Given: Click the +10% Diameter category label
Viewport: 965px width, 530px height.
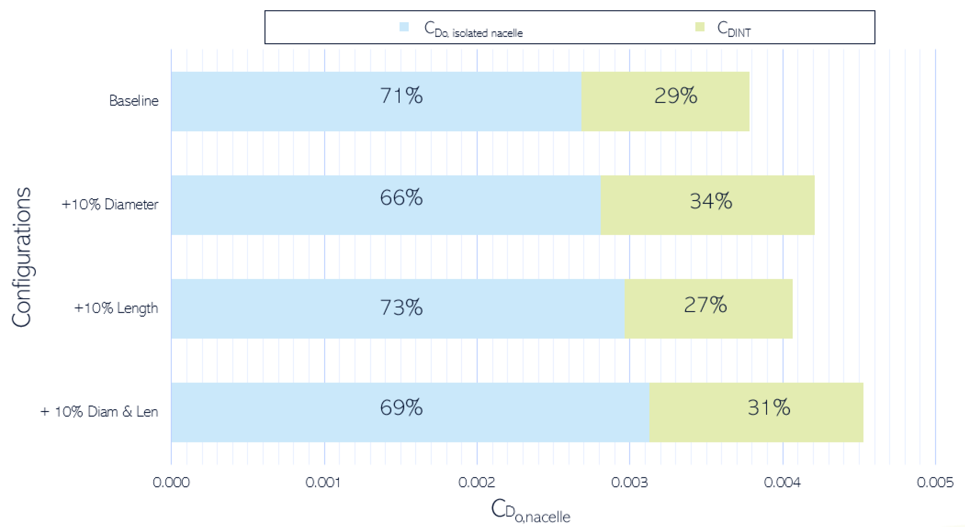Looking at the screenshot, I should coord(110,204).
